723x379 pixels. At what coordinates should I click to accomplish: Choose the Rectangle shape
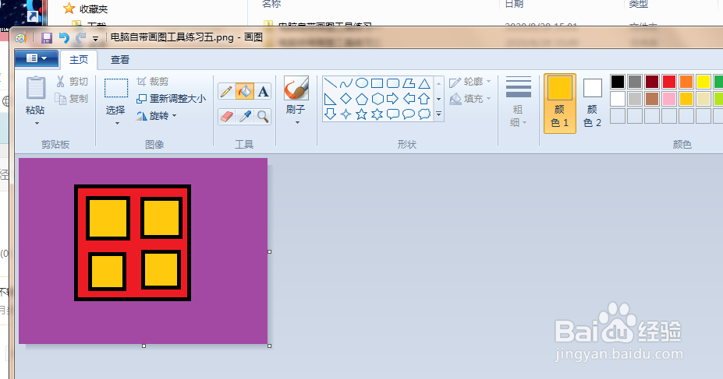pos(377,83)
